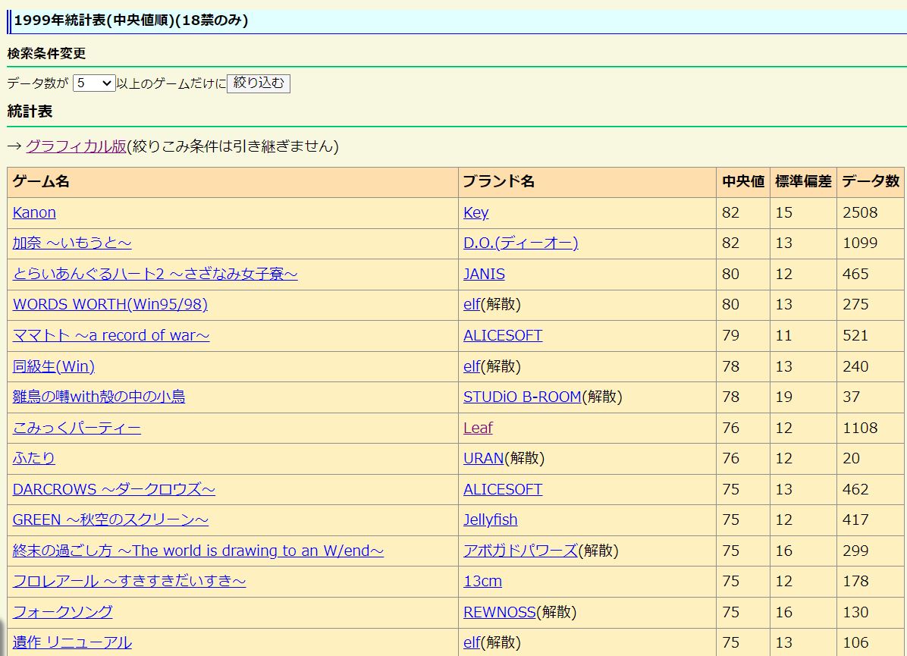Screen dimensions: 907x656
Task: Open the とらいあんぐるハート2 game link
Action: tap(155, 274)
